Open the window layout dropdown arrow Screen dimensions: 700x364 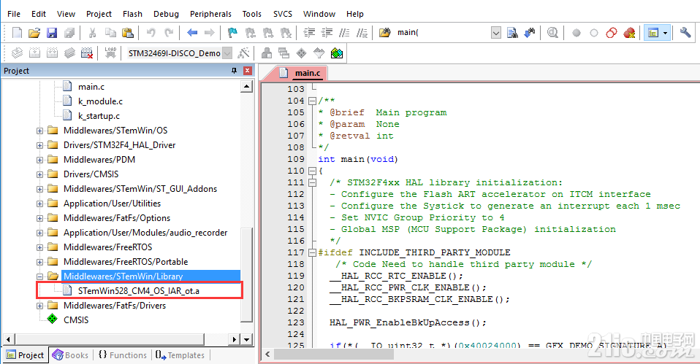coord(665,33)
